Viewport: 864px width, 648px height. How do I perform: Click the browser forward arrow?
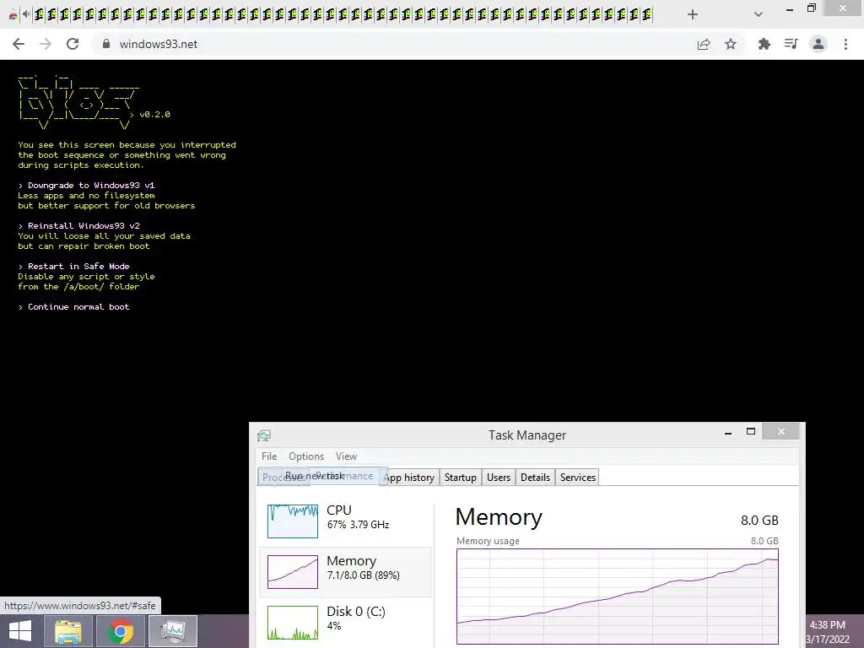coord(46,44)
